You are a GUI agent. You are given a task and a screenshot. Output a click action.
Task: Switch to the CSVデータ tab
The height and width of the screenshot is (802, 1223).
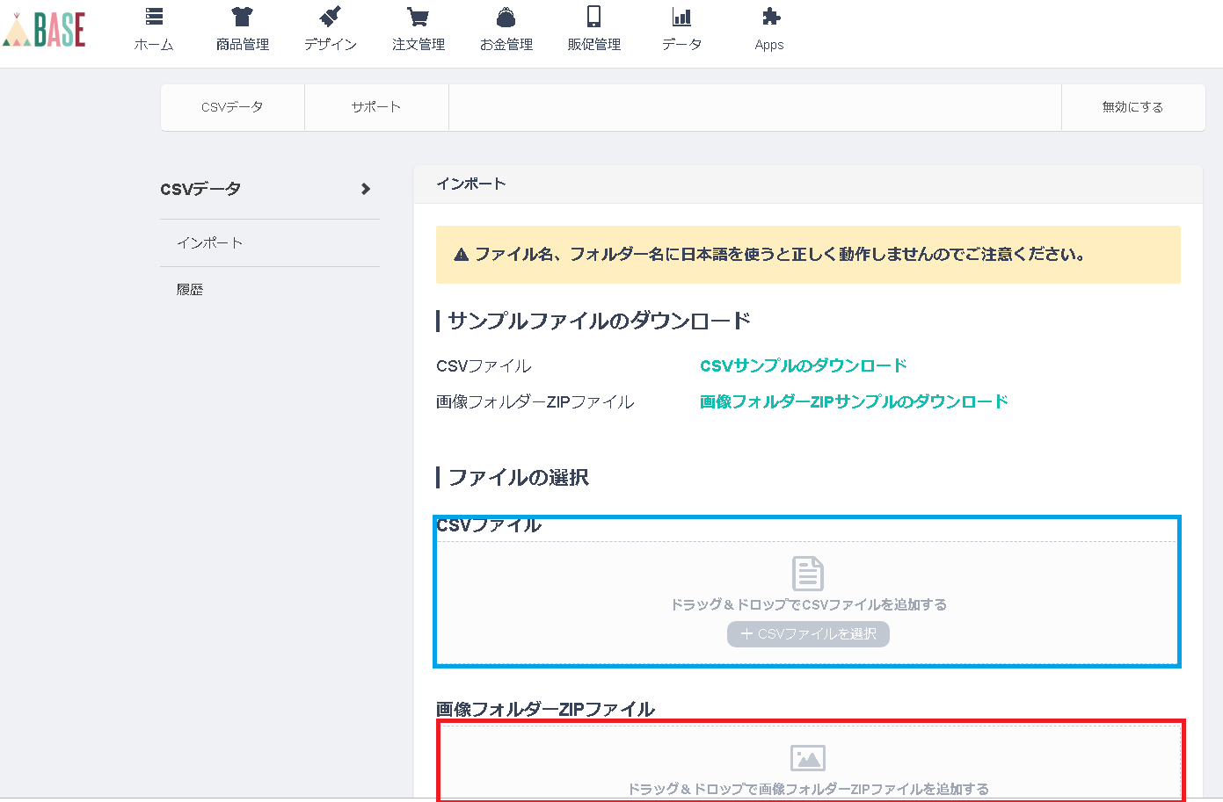pyautogui.click(x=231, y=106)
